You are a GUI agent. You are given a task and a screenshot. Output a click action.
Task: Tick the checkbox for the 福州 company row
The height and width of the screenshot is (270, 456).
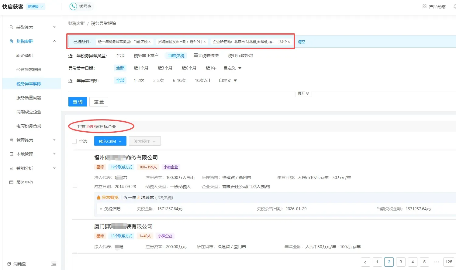point(75,185)
